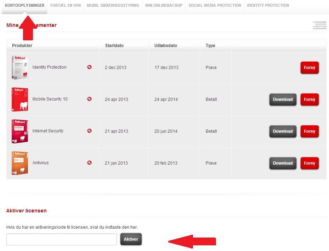329x251 pixels.
Task: Click the Aktiver button
Action: click(131, 239)
